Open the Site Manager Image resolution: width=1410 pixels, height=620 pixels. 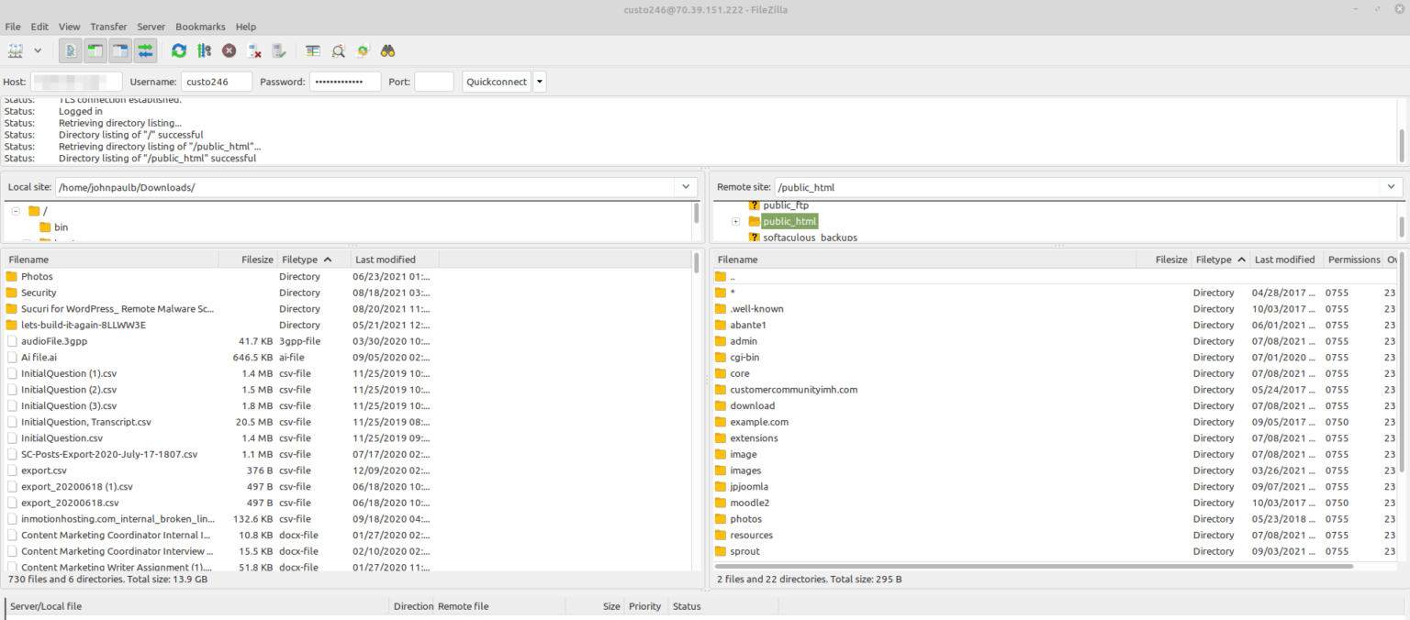16,50
